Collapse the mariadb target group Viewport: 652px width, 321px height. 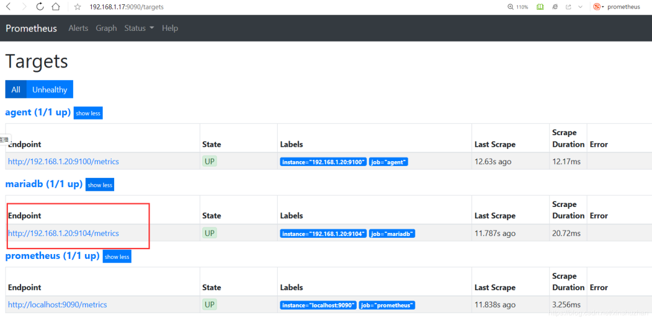tap(100, 185)
